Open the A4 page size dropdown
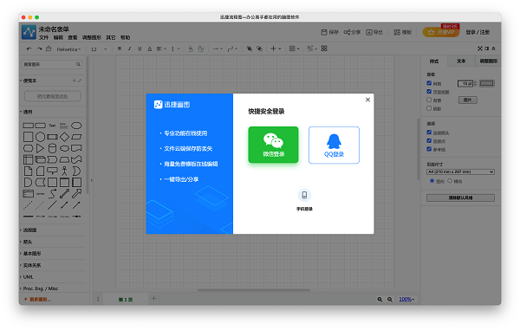This screenshot has height=330, width=520. (460, 171)
